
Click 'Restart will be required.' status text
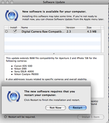(22, 117)
